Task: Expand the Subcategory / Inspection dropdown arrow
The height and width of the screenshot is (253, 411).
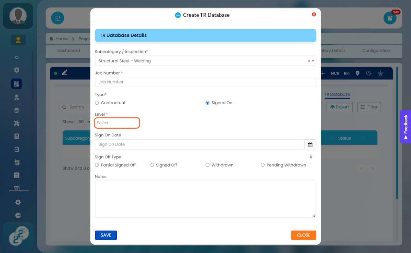Action: click(x=313, y=61)
